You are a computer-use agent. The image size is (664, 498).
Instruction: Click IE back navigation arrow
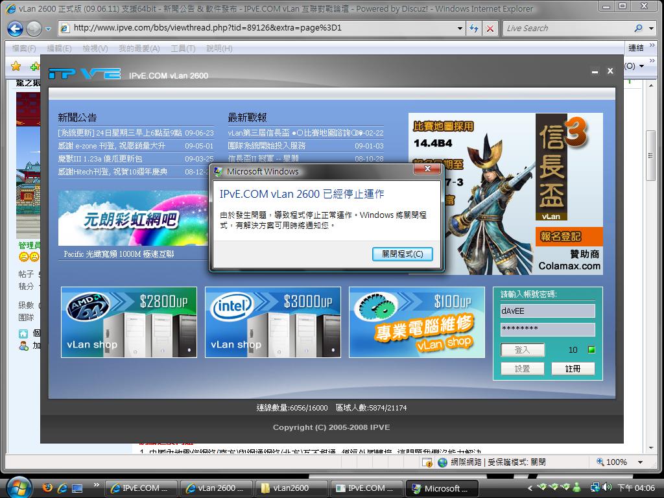click(x=16, y=29)
